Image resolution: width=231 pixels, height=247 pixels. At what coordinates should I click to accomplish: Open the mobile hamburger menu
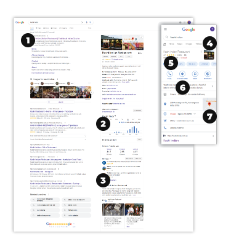click(x=165, y=29)
